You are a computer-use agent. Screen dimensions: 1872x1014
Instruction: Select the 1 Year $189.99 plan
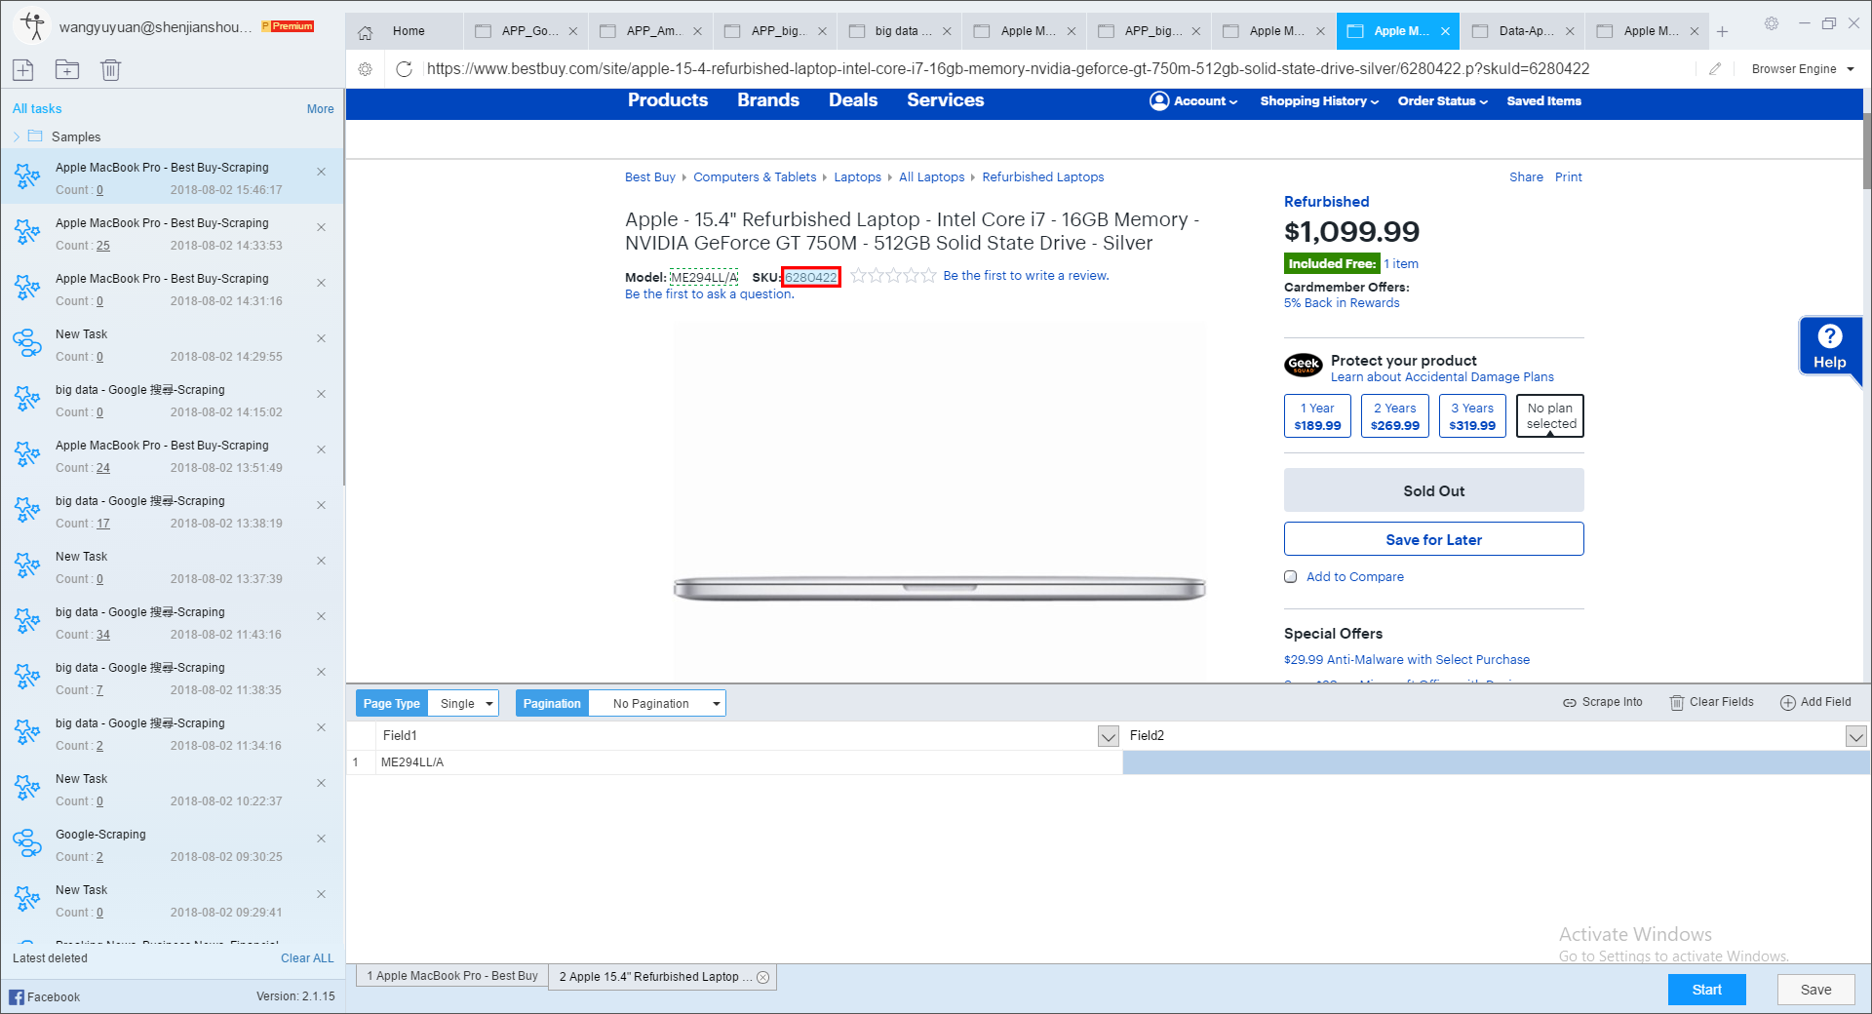pyautogui.click(x=1317, y=416)
